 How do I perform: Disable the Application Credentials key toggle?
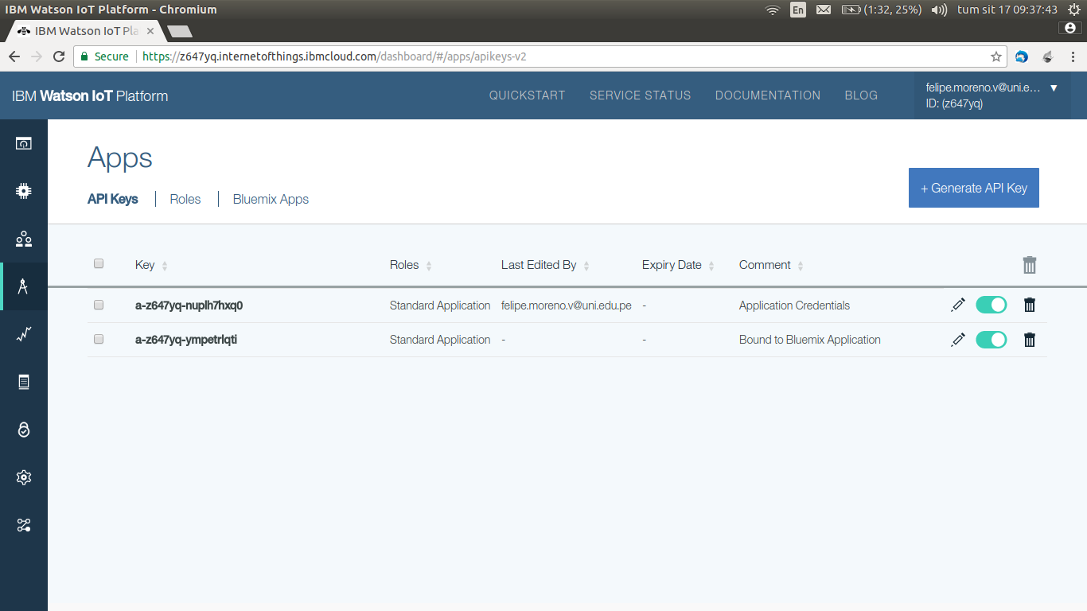point(992,305)
